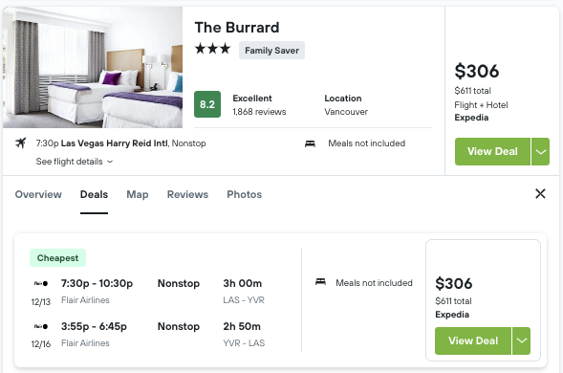The height and width of the screenshot is (373, 563).
Task: Click the airplane icon beside the flight time
Action: [20, 143]
